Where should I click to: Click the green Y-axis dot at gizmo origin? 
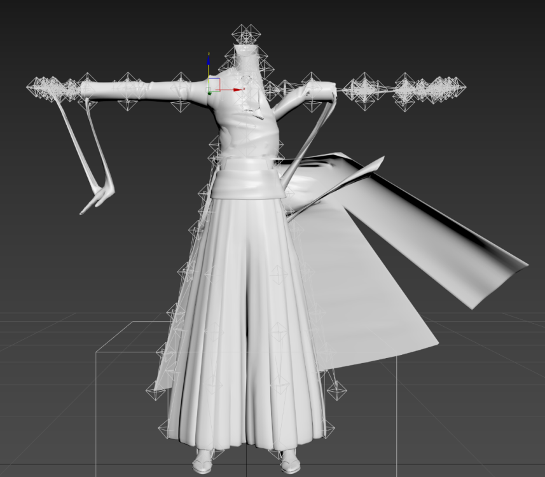point(209,93)
